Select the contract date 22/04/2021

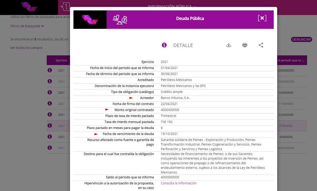[x=169, y=104]
